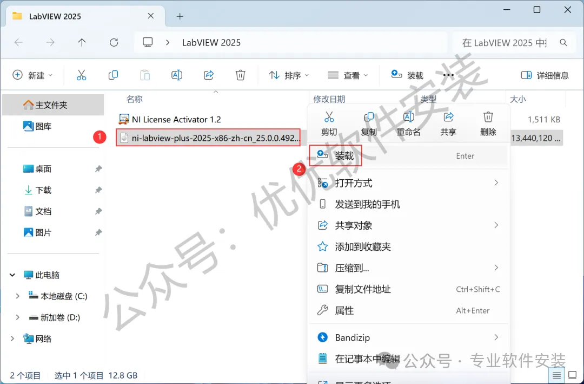
Task: Click 共享 (Share) in the context menu
Action: pos(448,124)
